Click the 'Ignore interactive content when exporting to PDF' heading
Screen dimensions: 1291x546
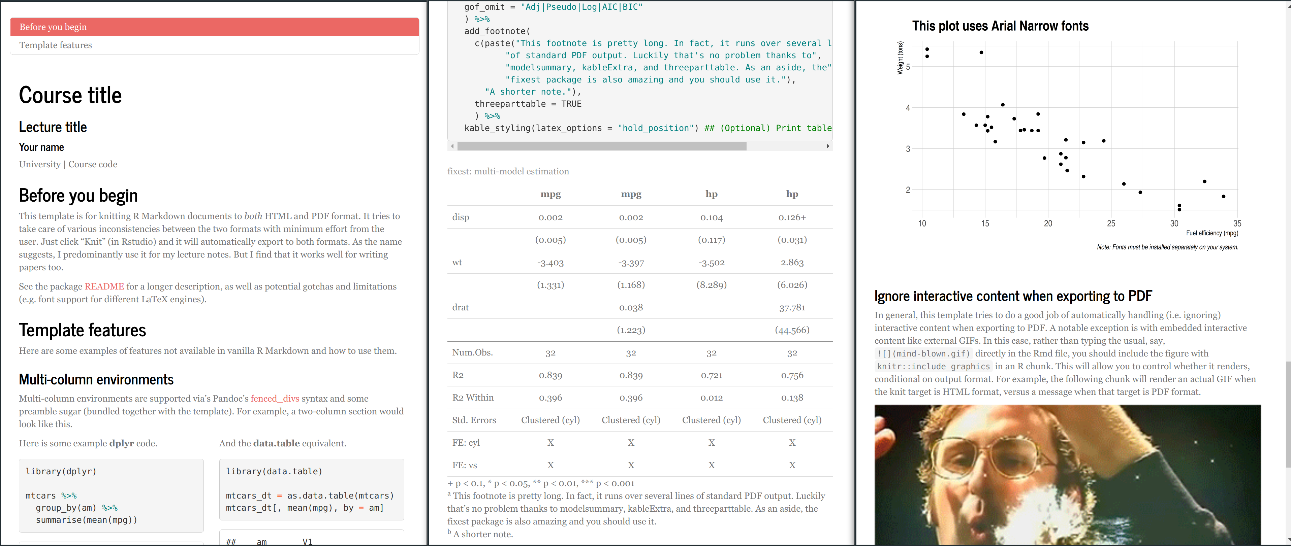(x=1013, y=297)
